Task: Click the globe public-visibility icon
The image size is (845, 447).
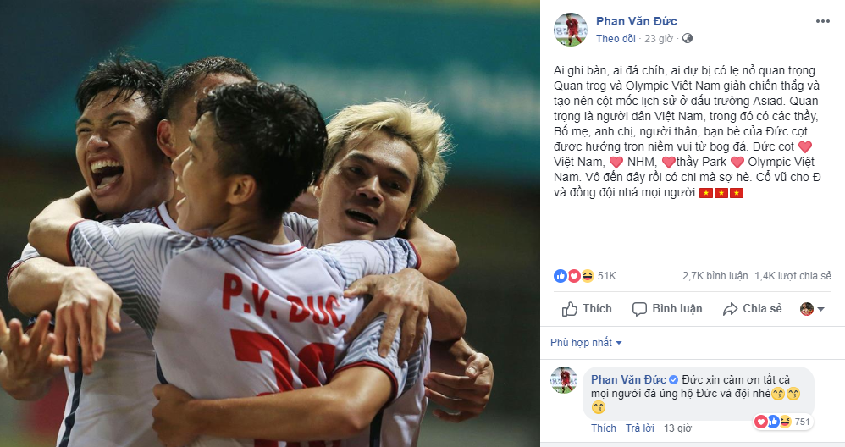Action: tap(688, 38)
